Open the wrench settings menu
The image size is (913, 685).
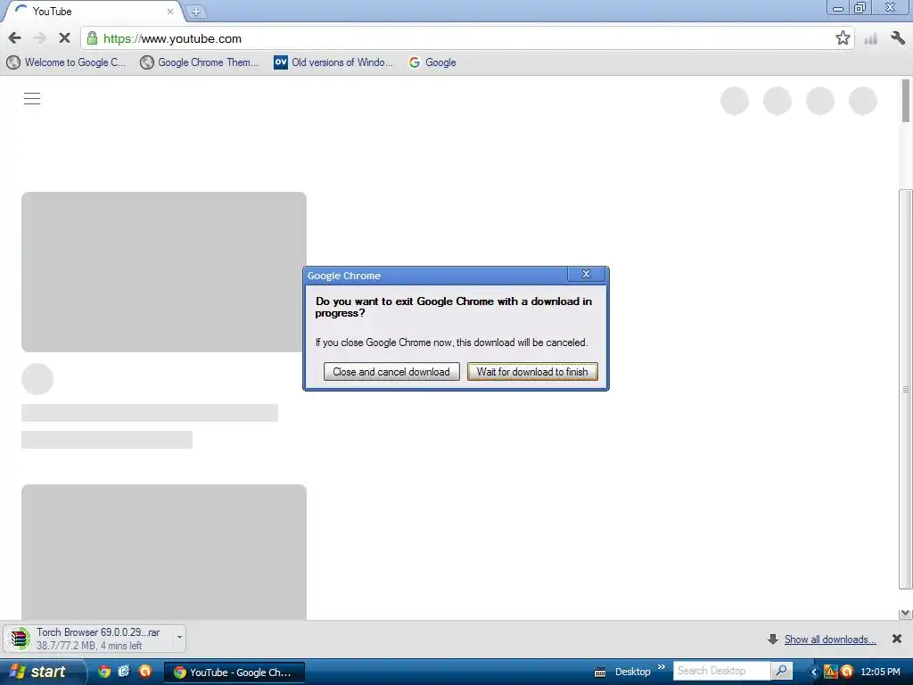coord(898,38)
